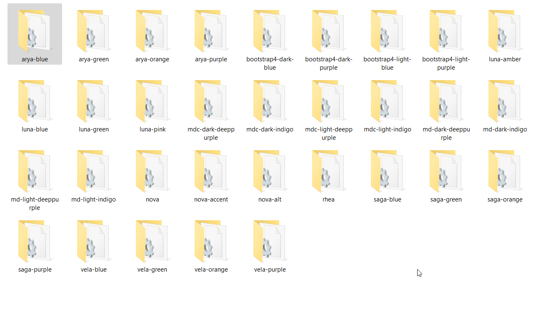538x325 pixels.
Task: Choose the vela-purple folder icon
Action: point(269,241)
